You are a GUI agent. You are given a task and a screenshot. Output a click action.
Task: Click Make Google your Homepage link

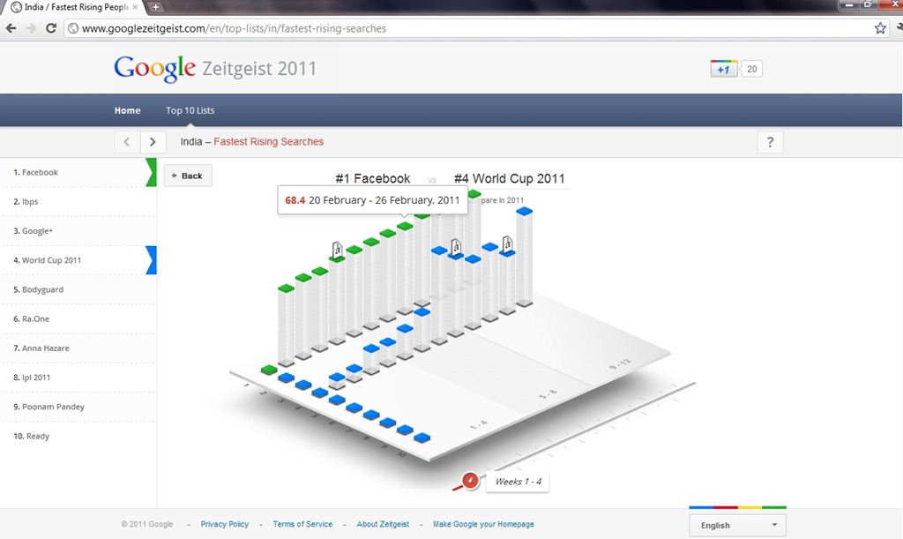483,524
